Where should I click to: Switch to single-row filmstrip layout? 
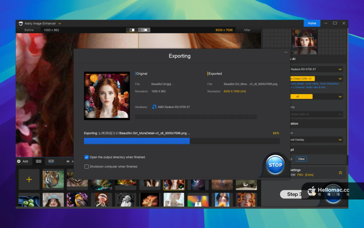tap(51, 161)
